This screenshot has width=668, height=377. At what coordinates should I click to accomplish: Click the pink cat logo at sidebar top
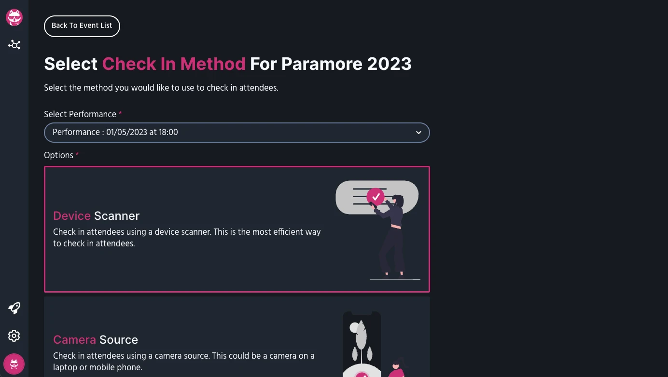pos(14,17)
